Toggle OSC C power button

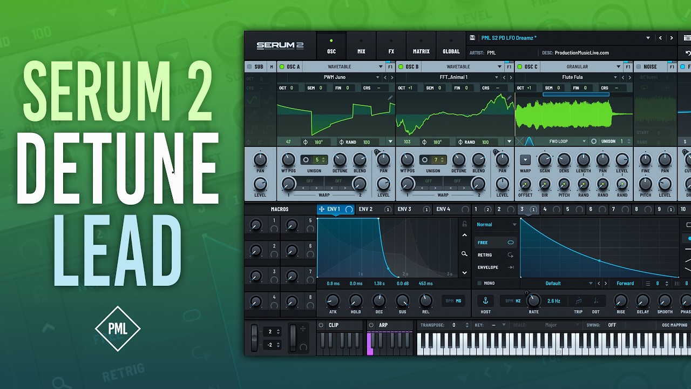(x=520, y=67)
